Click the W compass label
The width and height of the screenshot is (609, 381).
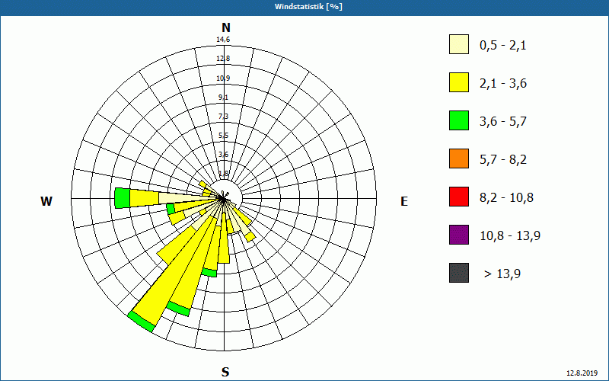[46, 201]
